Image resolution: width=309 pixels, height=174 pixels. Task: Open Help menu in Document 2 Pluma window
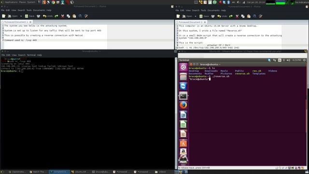(223, 10)
